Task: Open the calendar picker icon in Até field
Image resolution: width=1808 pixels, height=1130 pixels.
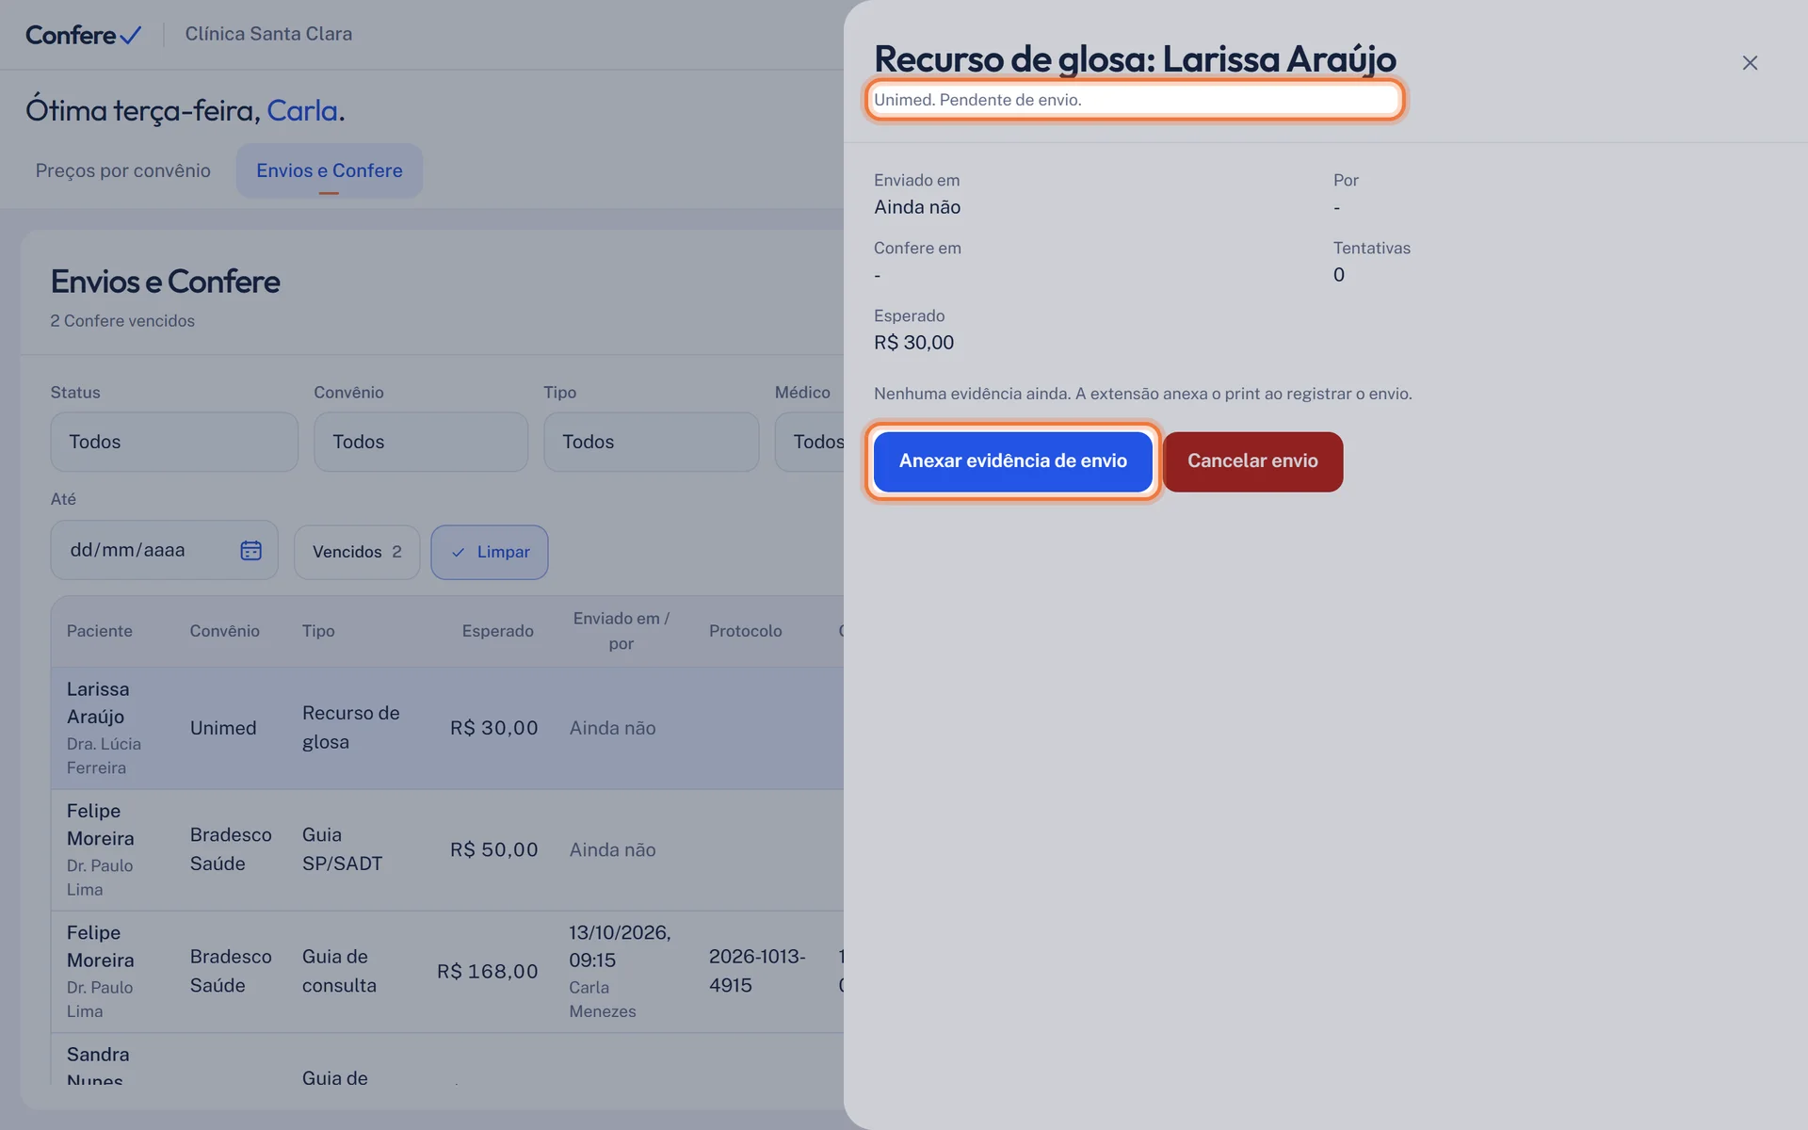Action: tap(250, 550)
